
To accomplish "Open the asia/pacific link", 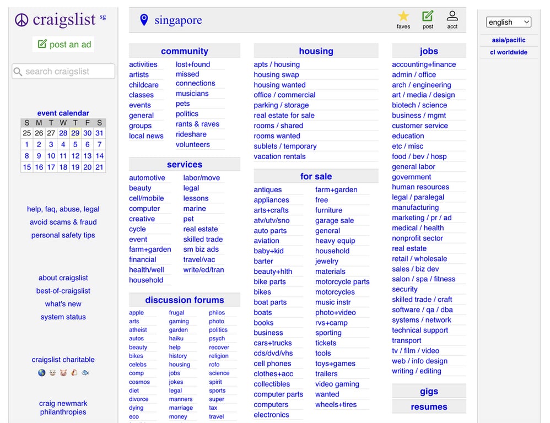I will (508, 40).
